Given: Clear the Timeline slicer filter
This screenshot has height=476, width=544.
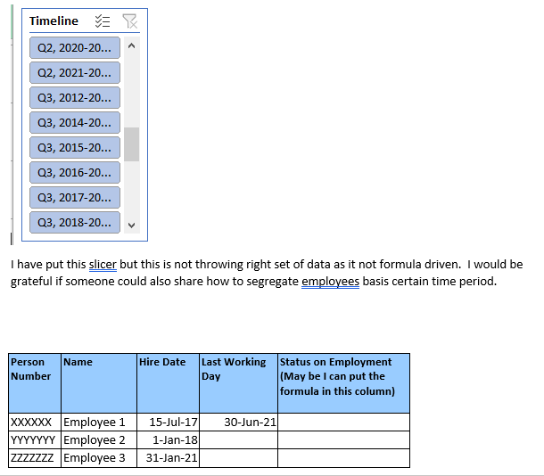Looking at the screenshot, I should click(129, 21).
